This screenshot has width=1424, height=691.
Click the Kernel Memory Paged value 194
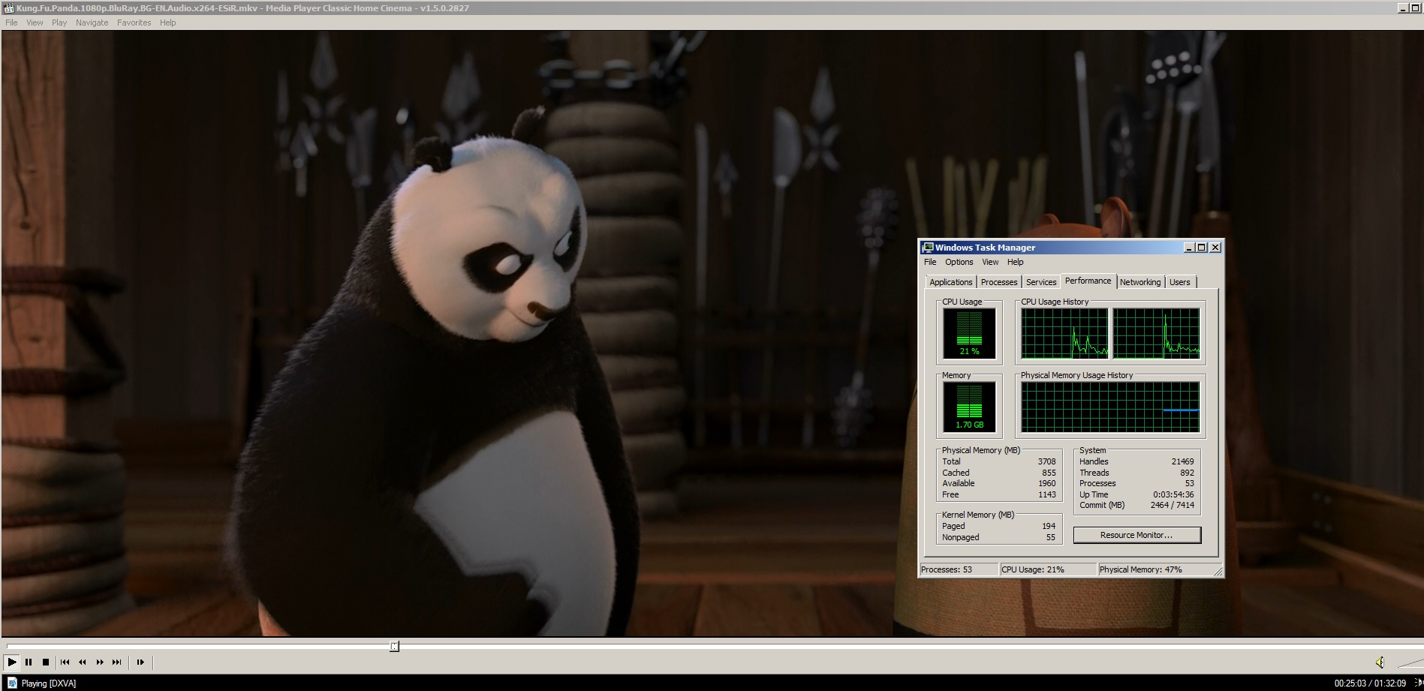point(1049,526)
